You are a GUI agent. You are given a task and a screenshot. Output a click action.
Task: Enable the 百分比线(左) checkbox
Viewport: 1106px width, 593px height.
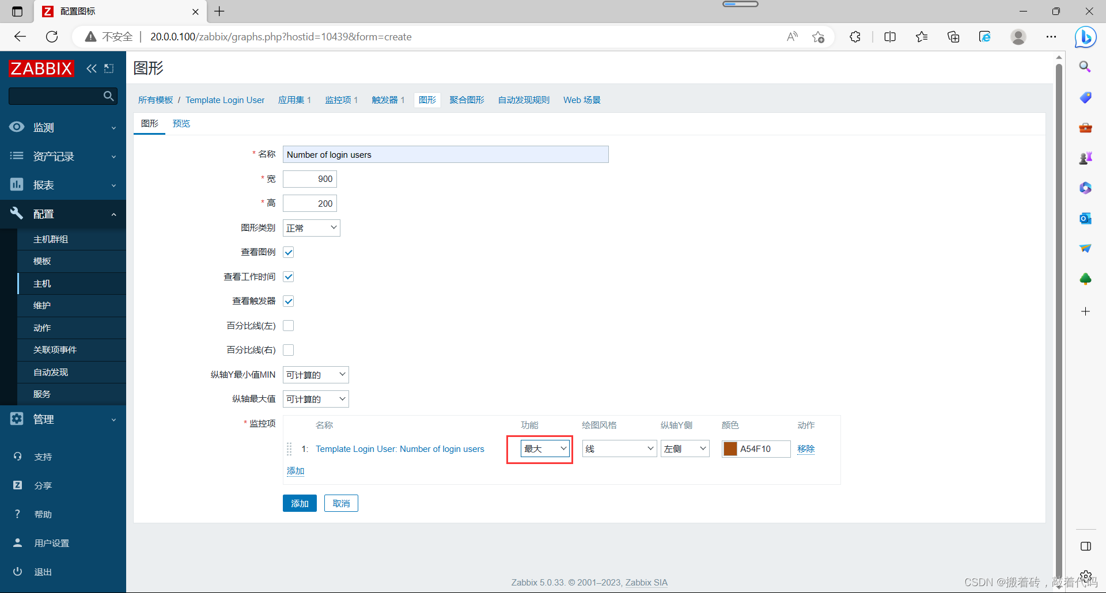(x=289, y=326)
